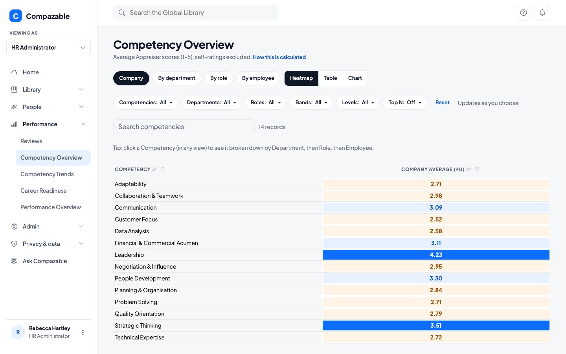Expand the People section chevron
The height and width of the screenshot is (354, 566).
tap(82, 107)
